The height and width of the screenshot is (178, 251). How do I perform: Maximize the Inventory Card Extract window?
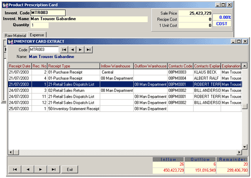[x=239, y=41]
